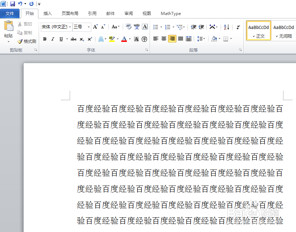
Task: Switch to the 插入 tab
Action: [47, 13]
